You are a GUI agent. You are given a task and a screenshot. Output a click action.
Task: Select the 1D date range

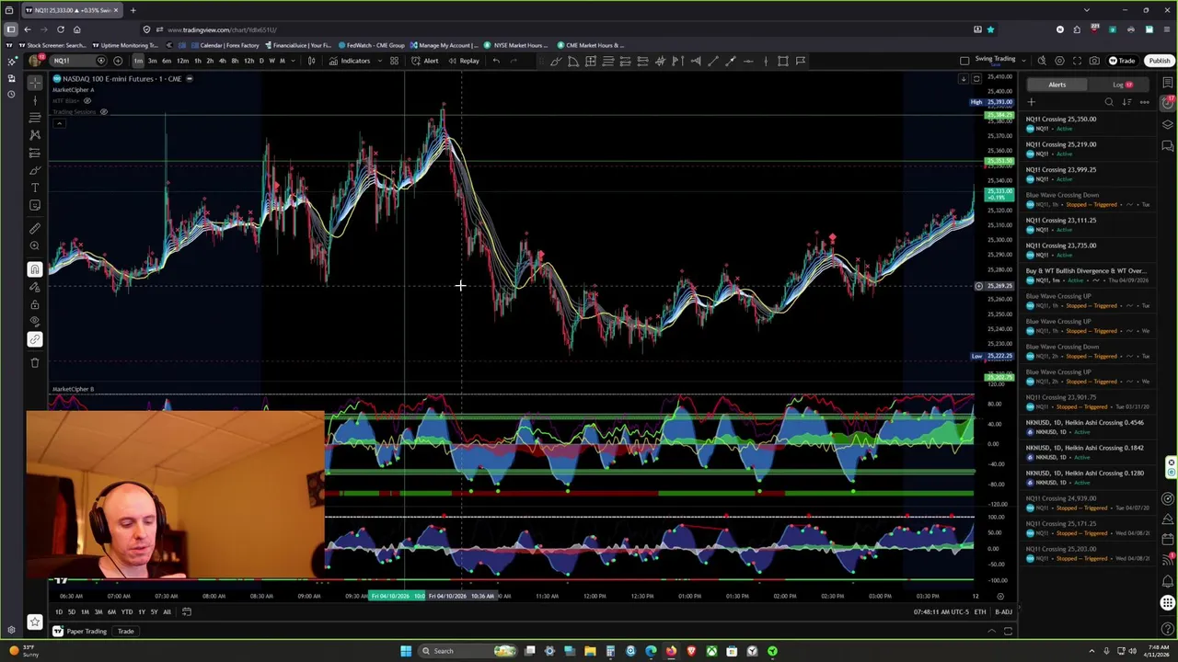[x=58, y=612]
